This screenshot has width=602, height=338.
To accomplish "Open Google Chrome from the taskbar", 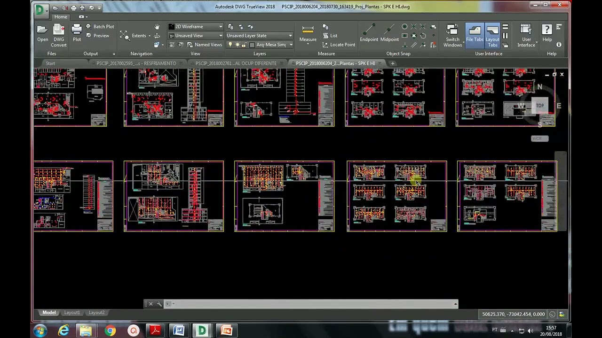I will tap(110, 331).
